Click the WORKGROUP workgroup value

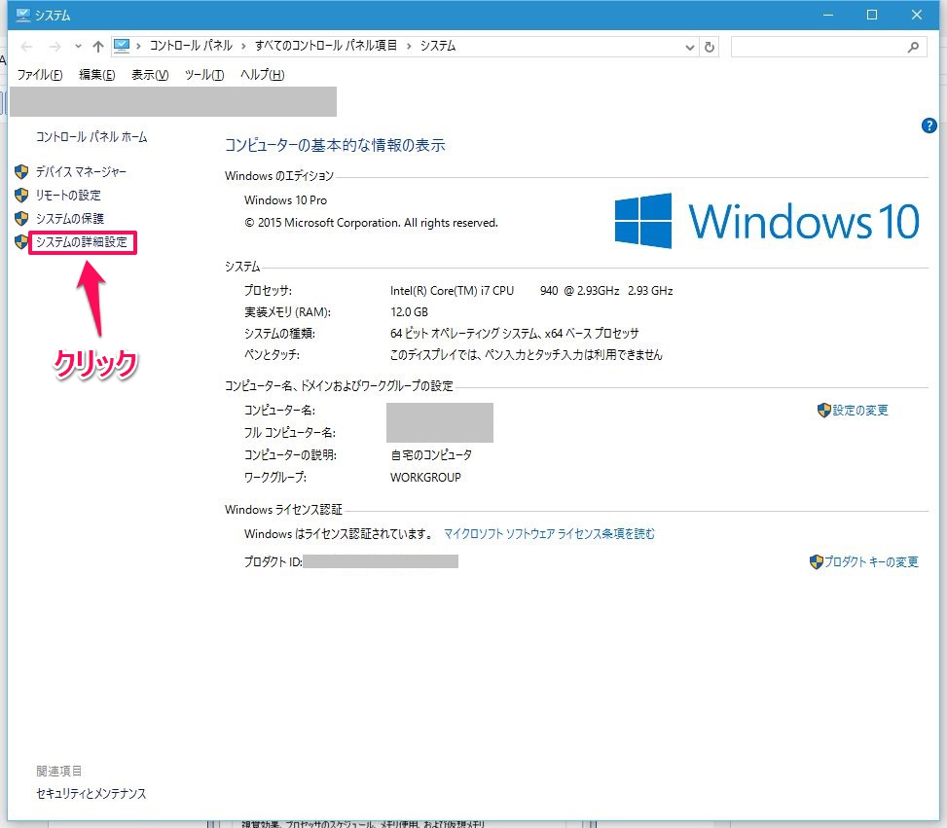(x=425, y=478)
